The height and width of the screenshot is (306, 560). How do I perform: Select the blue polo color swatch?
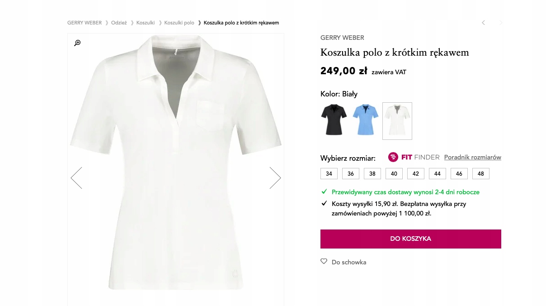(365, 120)
